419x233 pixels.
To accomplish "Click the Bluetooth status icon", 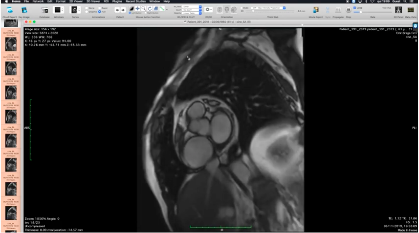I will [x=366, y=1].
